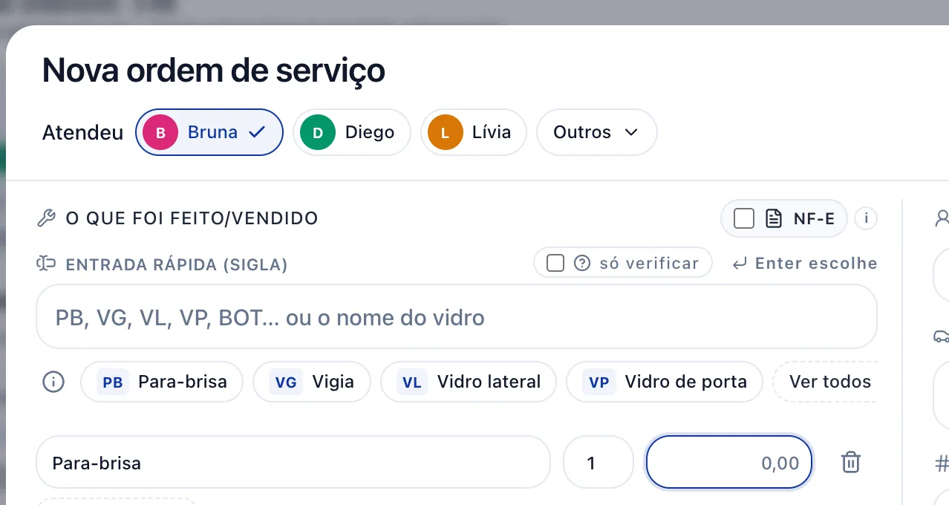Click the Ver todos chip
949x505 pixels.
pyautogui.click(x=825, y=382)
